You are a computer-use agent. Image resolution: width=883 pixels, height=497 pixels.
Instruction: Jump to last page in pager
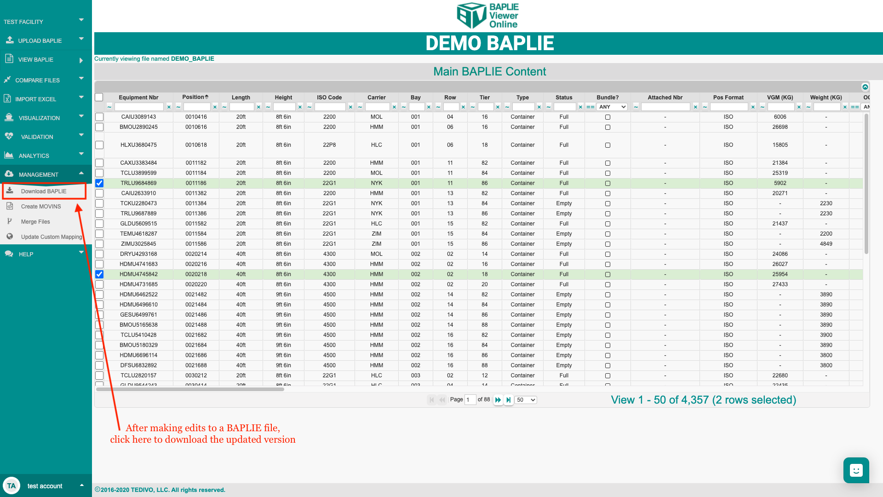coord(508,400)
